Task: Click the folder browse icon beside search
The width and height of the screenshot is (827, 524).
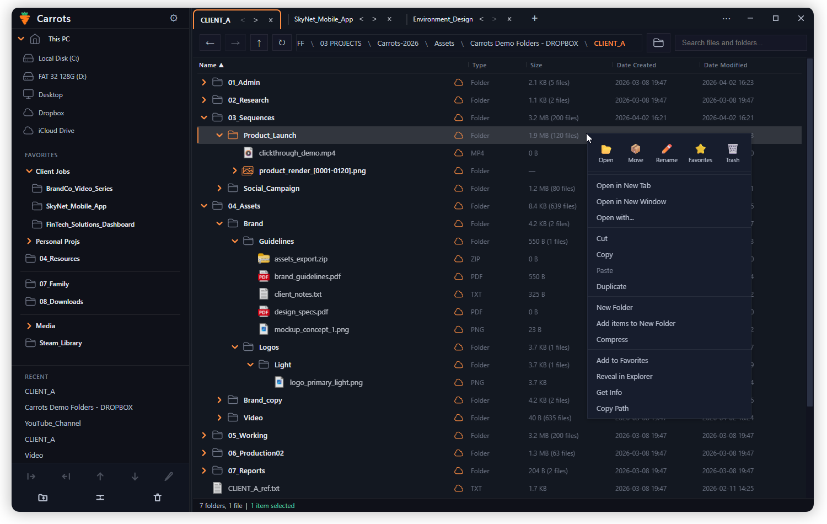Action: click(x=658, y=43)
